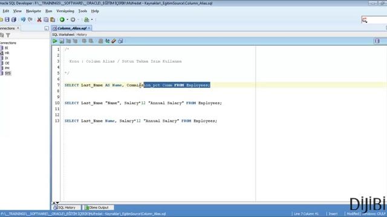
Task: Open the SQL Worksheet dropdown arrow
Action: click(x=92, y=19)
